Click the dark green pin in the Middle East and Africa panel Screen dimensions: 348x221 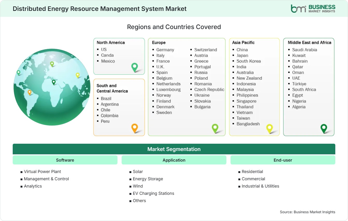[324, 128]
